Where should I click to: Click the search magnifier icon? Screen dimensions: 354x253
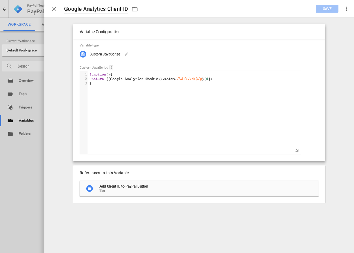click(x=9, y=66)
